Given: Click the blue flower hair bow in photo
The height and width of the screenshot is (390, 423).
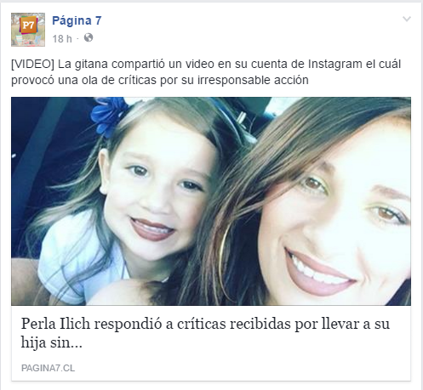Looking at the screenshot, I should pyautogui.click(x=109, y=115).
